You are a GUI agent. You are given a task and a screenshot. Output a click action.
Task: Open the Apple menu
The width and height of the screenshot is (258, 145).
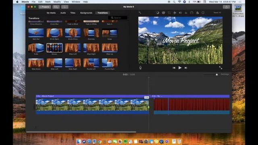coord(17,2)
